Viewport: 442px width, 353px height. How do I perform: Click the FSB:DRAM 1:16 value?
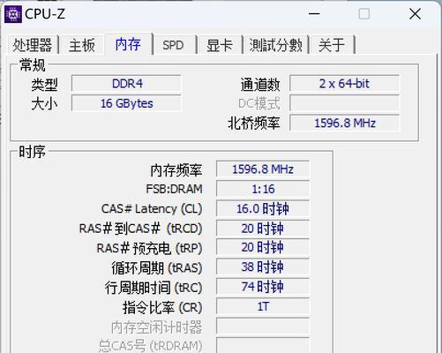pyautogui.click(x=263, y=189)
